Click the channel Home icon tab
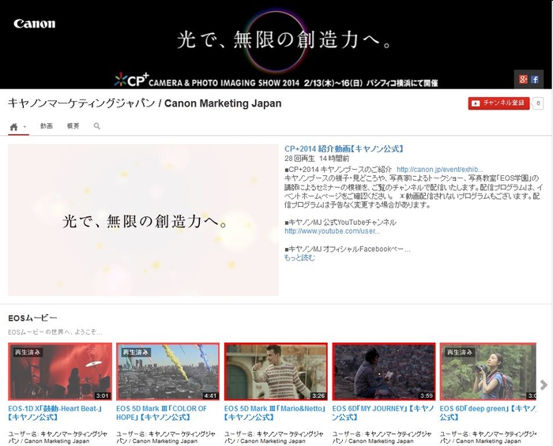This screenshot has height=446, width=553. coord(13,127)
